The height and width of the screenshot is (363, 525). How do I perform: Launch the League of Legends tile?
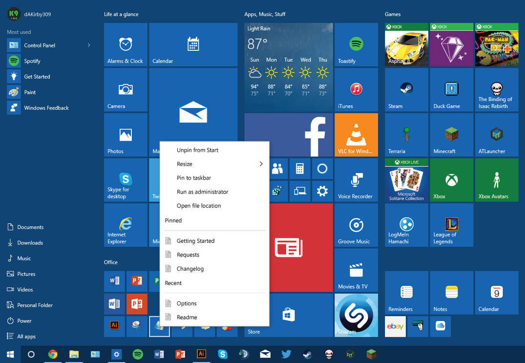[452, 225]
